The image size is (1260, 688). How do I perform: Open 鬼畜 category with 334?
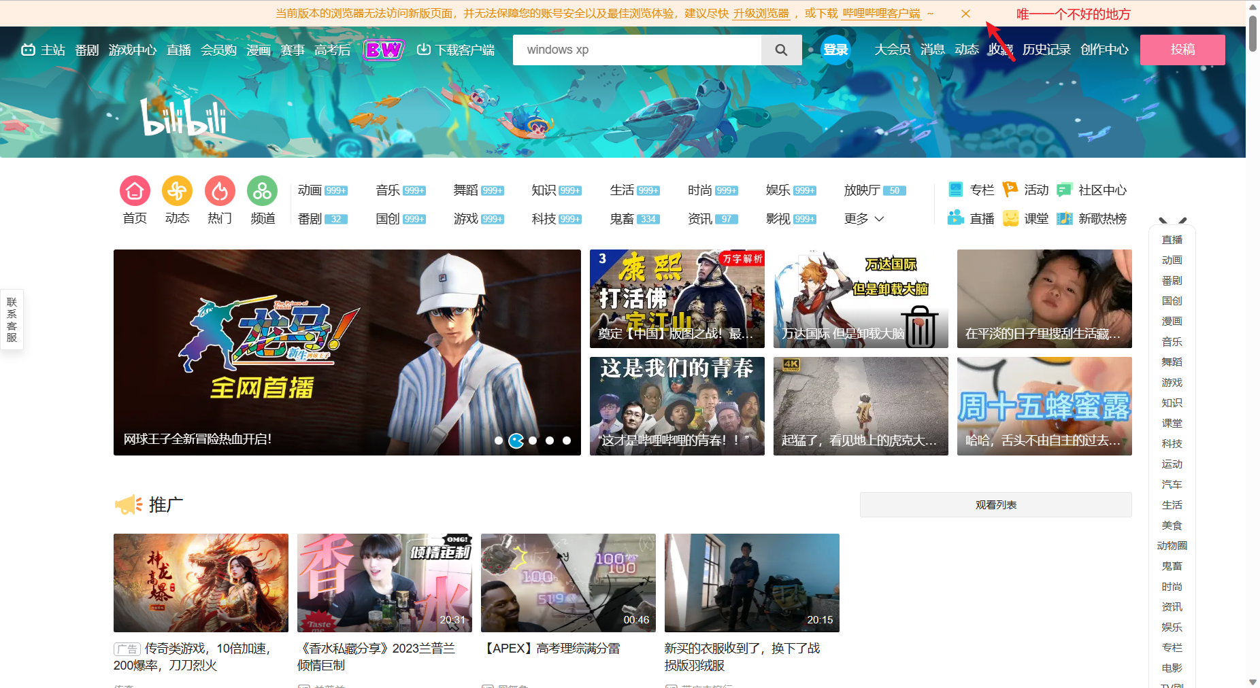tap(635, 219)
